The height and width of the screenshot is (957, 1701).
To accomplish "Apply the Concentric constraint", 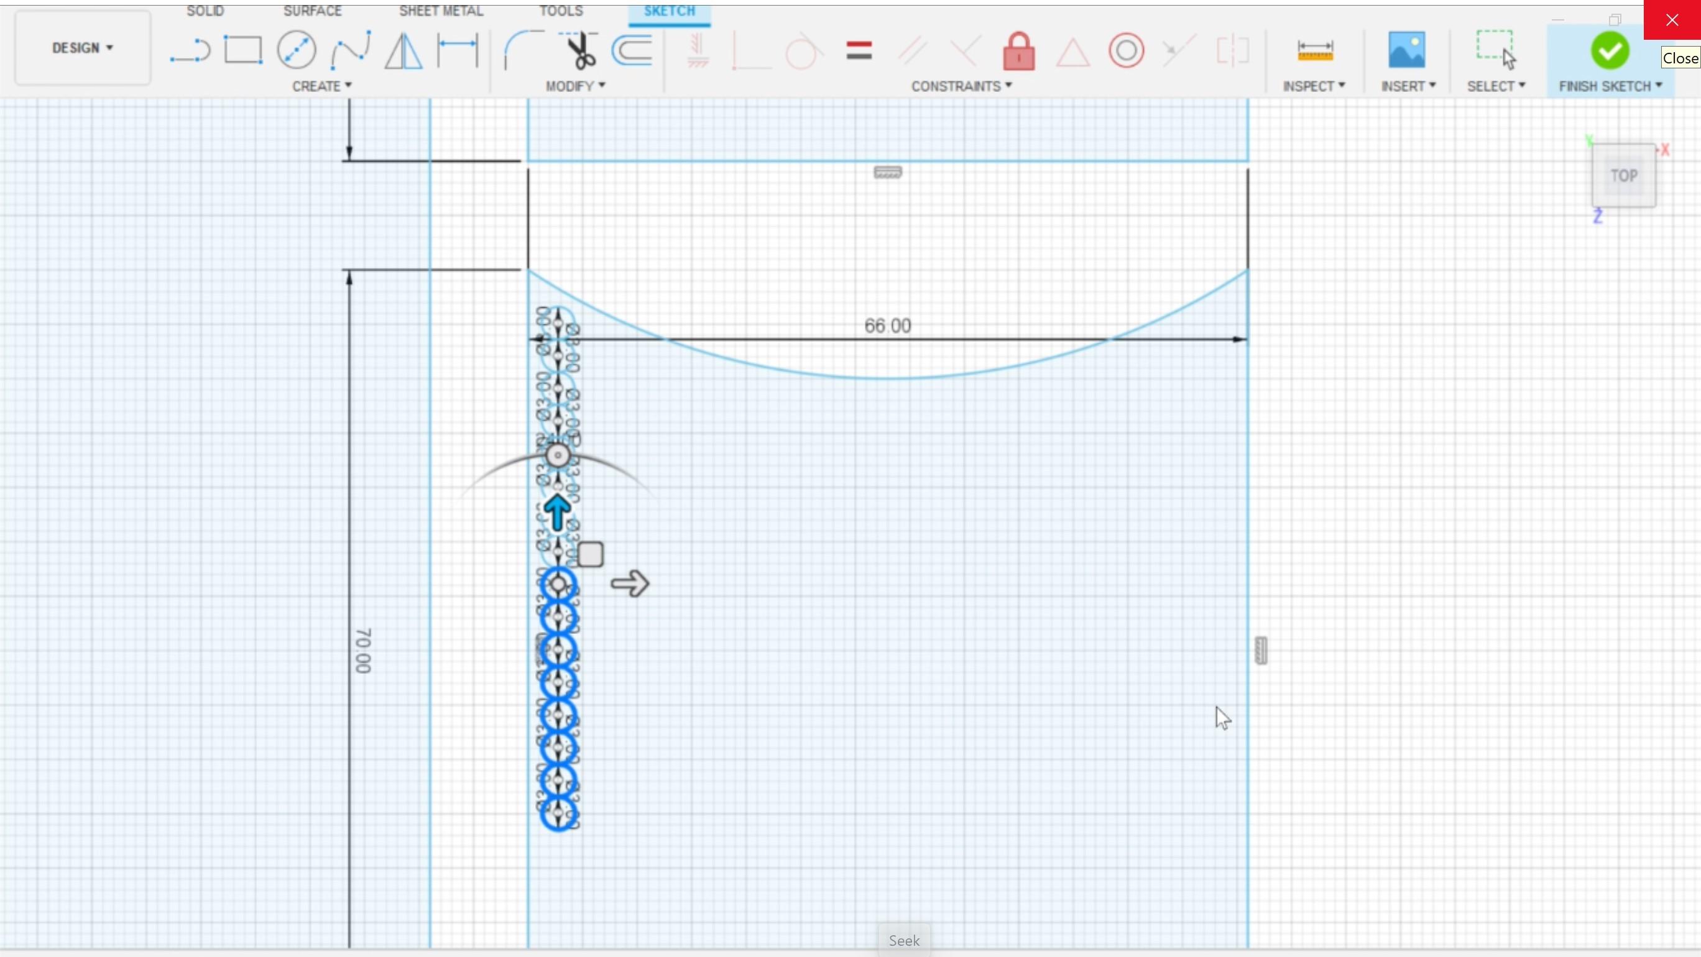I will coord(1126,50).
